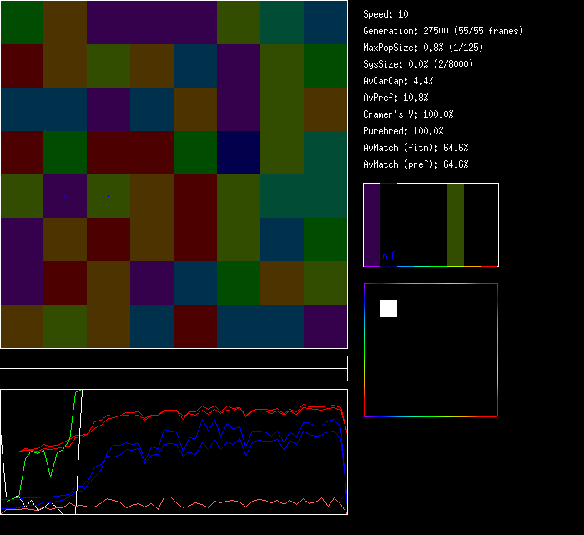Click the white square in the color-bordered box
The width and height of the screenshot is (584, 535).
(389, 309)
